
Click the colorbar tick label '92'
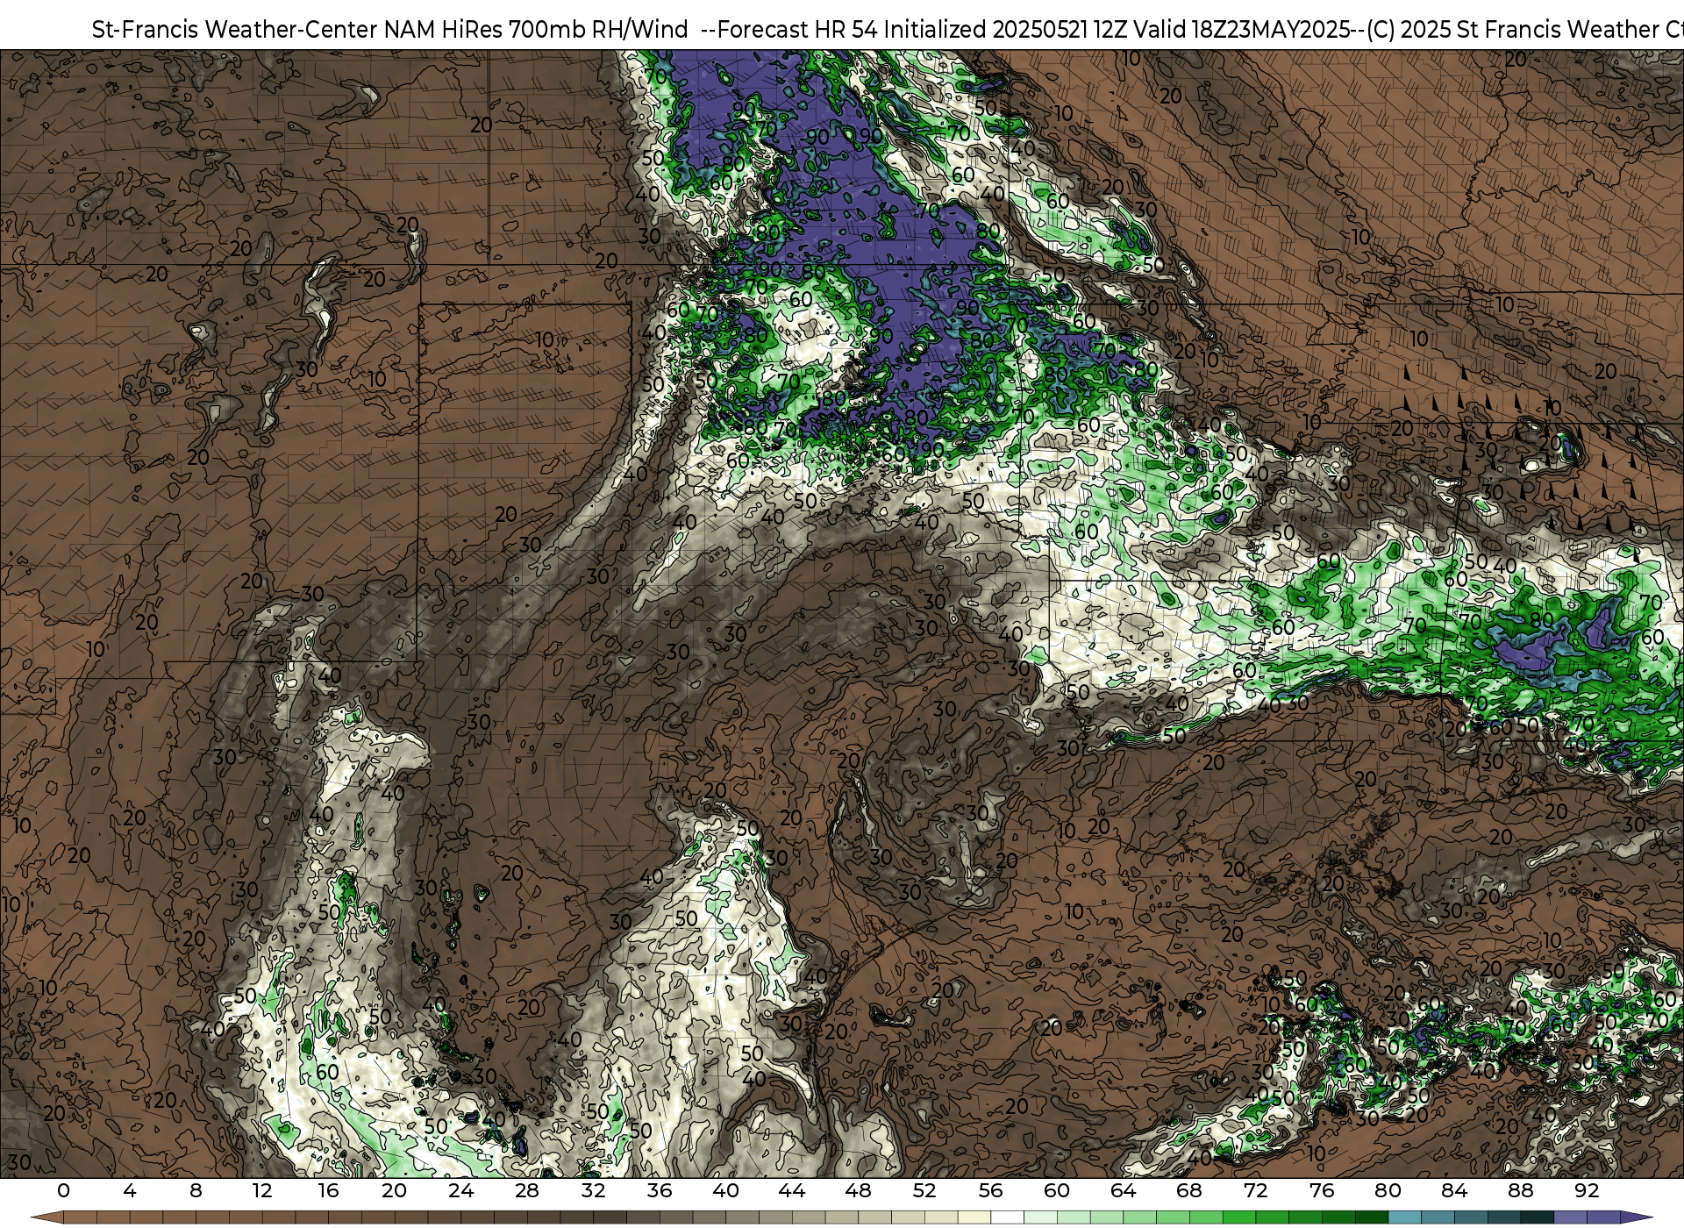coord(1587,1190)
